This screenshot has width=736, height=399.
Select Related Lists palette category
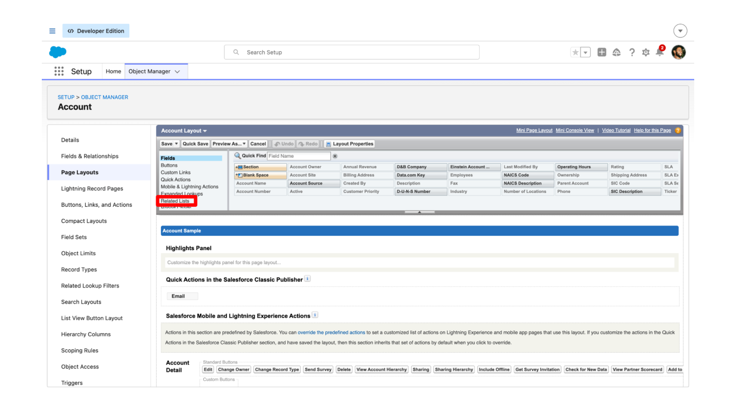175,201
